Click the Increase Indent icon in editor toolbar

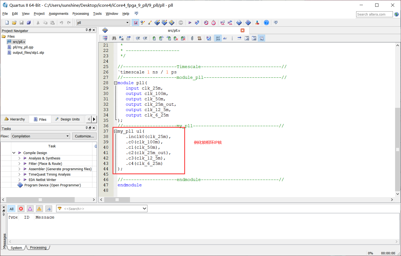click(x=138, y=38)
